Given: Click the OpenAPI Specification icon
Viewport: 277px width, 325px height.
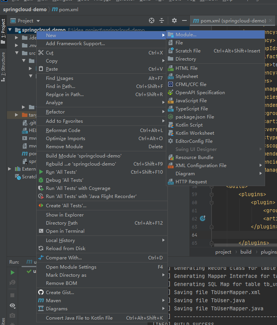Looking at the screenshot, I should 171,92.
